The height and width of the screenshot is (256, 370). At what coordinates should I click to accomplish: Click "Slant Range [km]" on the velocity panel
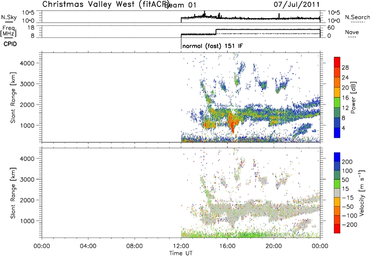coord(13,193)
